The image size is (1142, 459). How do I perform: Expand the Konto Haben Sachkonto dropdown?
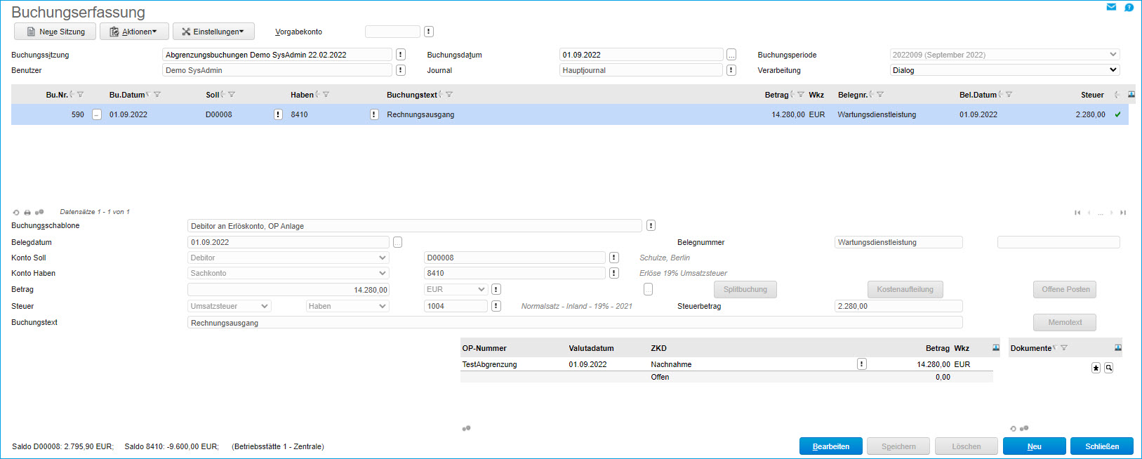tap(383, 273)
